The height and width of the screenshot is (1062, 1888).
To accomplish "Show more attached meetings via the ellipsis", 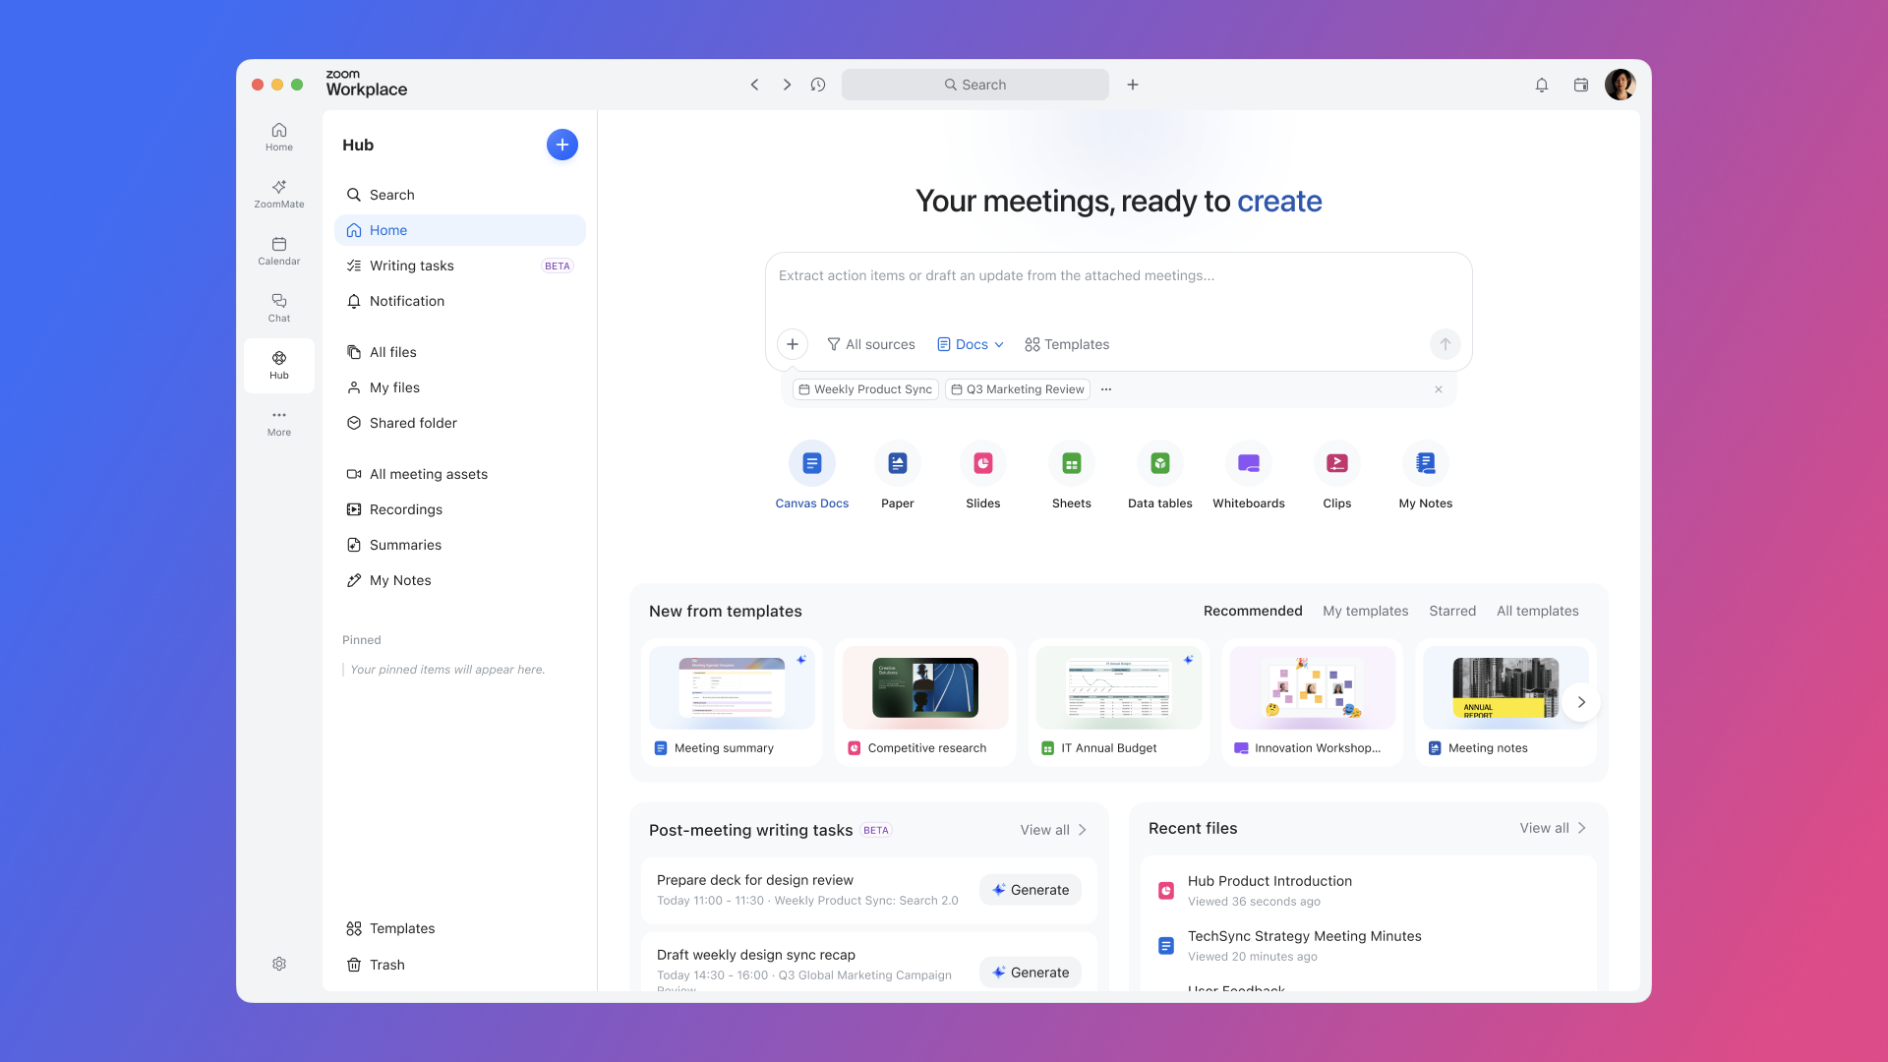I will point(1106,389).
